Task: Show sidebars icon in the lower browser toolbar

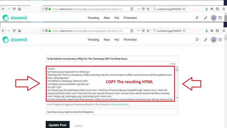Action: (217, 31)
